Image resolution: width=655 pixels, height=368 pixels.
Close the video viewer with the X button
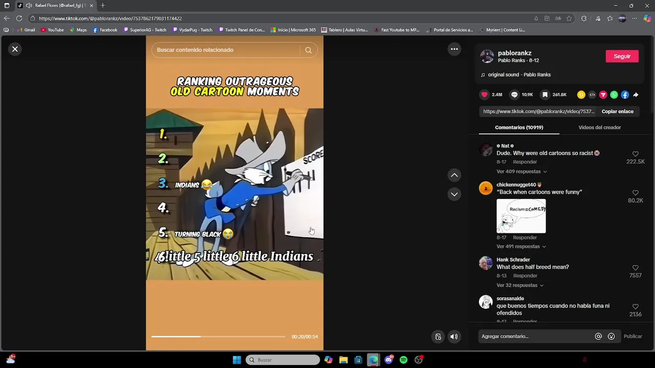point(15,49)
